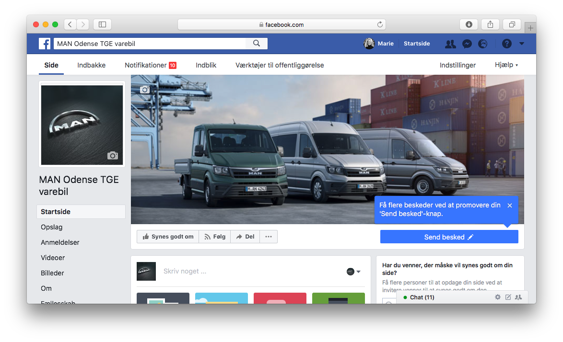563x342 pixels.
Task: Open Marie's profile name link
Action: 386,44
